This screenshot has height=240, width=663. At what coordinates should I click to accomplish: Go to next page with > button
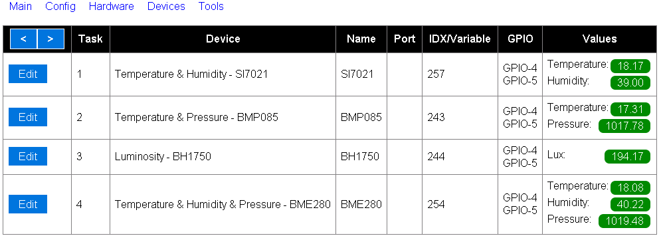point(50,39)
